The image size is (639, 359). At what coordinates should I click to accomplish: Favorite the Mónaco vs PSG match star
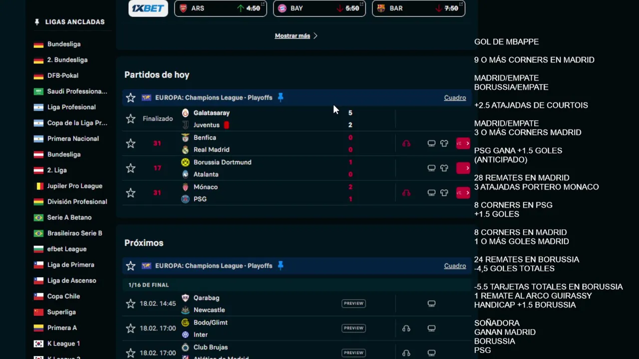131,193
